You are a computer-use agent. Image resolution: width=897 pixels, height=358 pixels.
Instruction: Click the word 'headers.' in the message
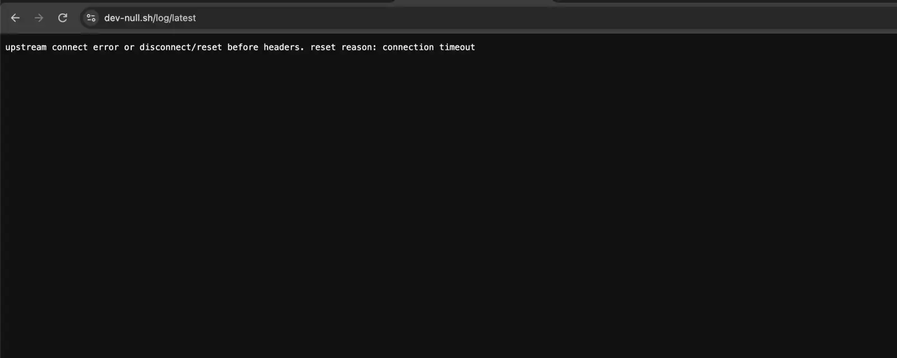click(284, 47)
